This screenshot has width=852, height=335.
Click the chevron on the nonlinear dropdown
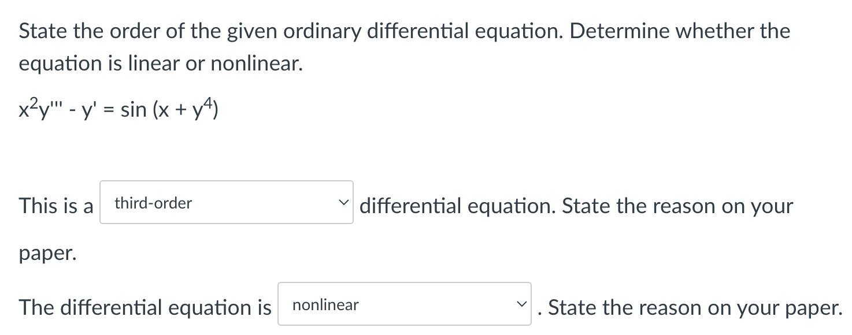[x=522, y=304]
